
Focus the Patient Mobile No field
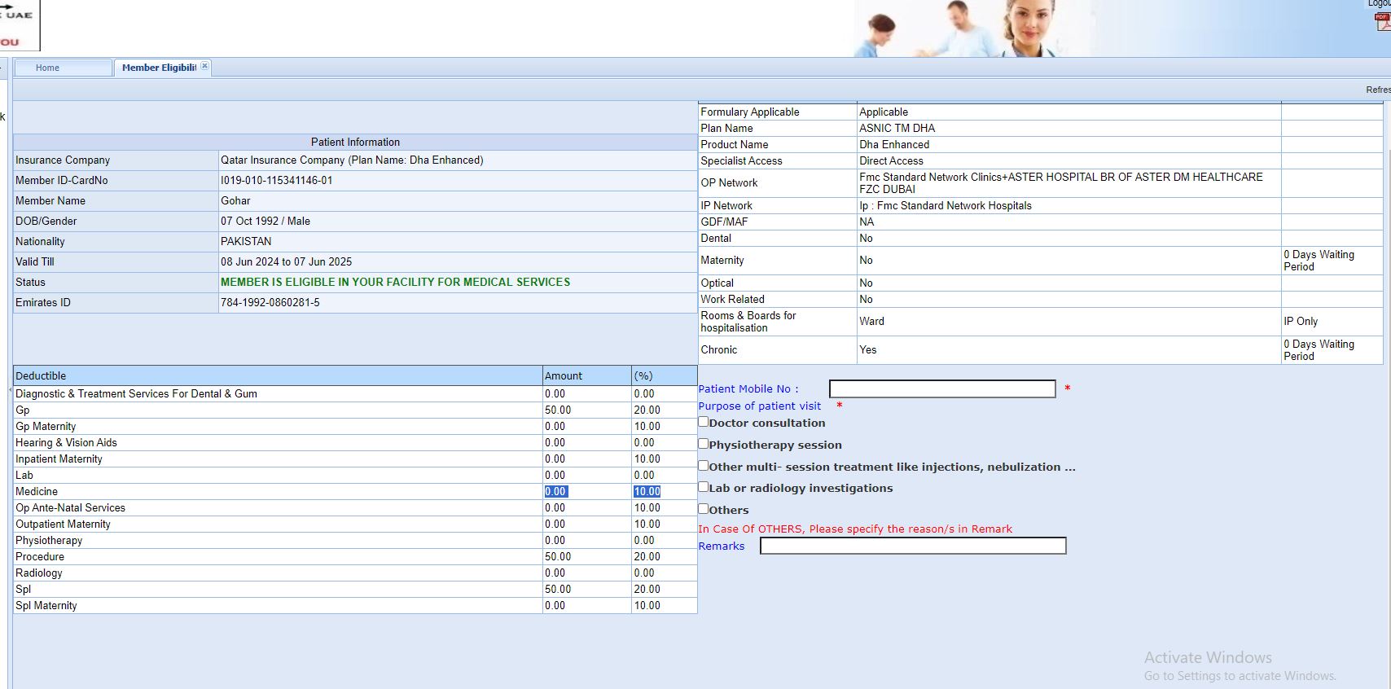click(941, 389)
